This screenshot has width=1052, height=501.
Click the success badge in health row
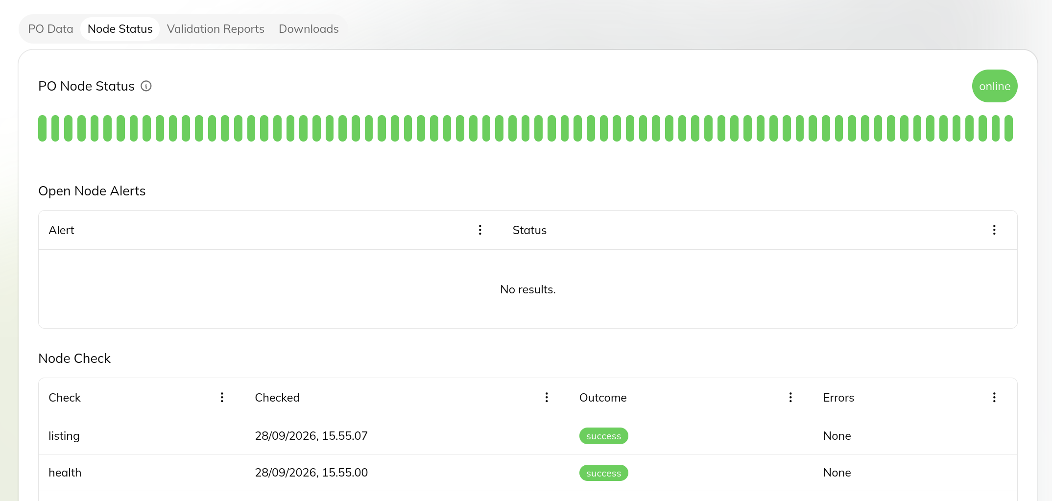coord(603,473)
